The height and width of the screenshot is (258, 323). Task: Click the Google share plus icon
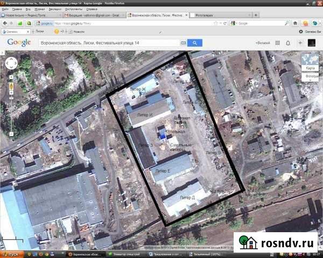[301, 42]
